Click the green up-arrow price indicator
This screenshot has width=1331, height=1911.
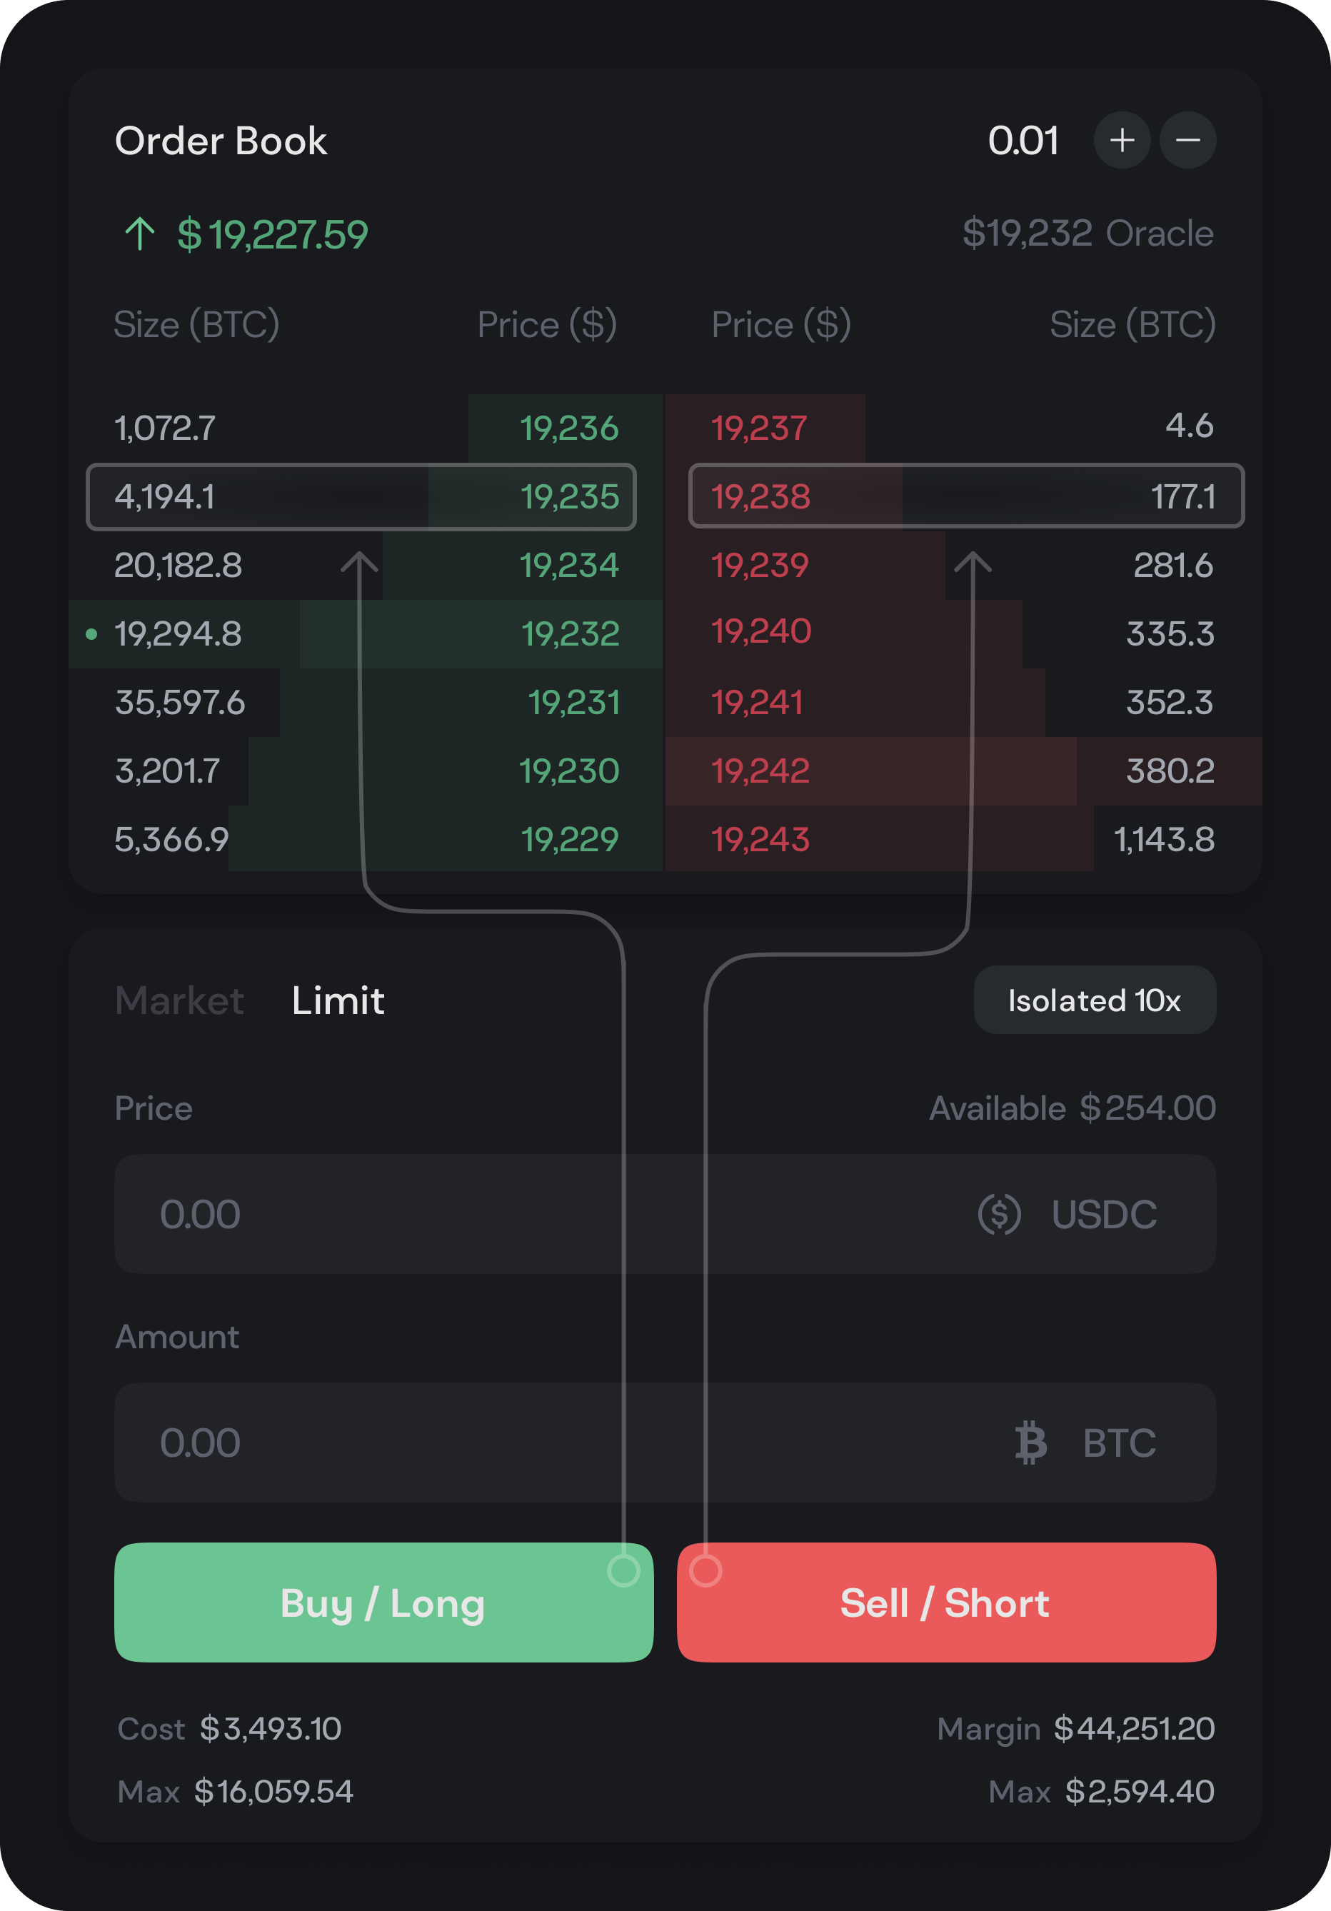point(140,234)
